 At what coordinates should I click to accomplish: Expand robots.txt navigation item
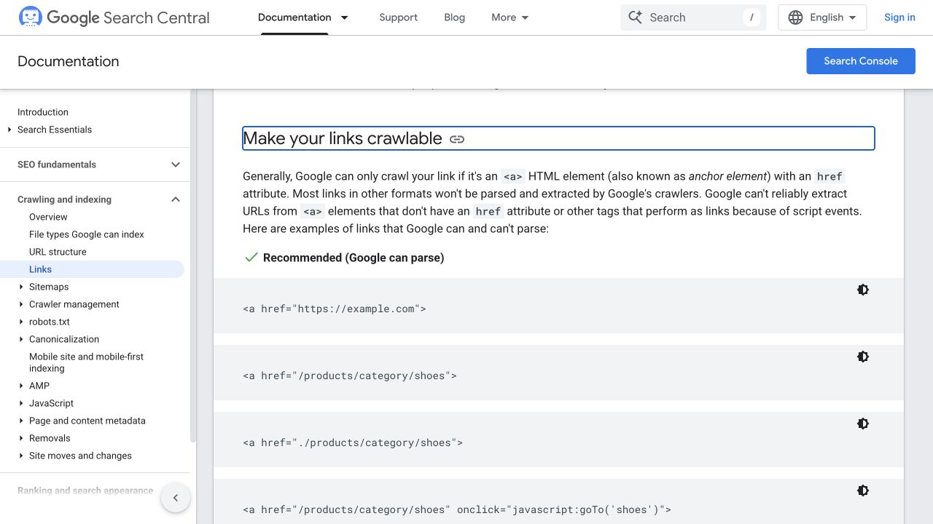pyautogui.click(x=21, y=322)
